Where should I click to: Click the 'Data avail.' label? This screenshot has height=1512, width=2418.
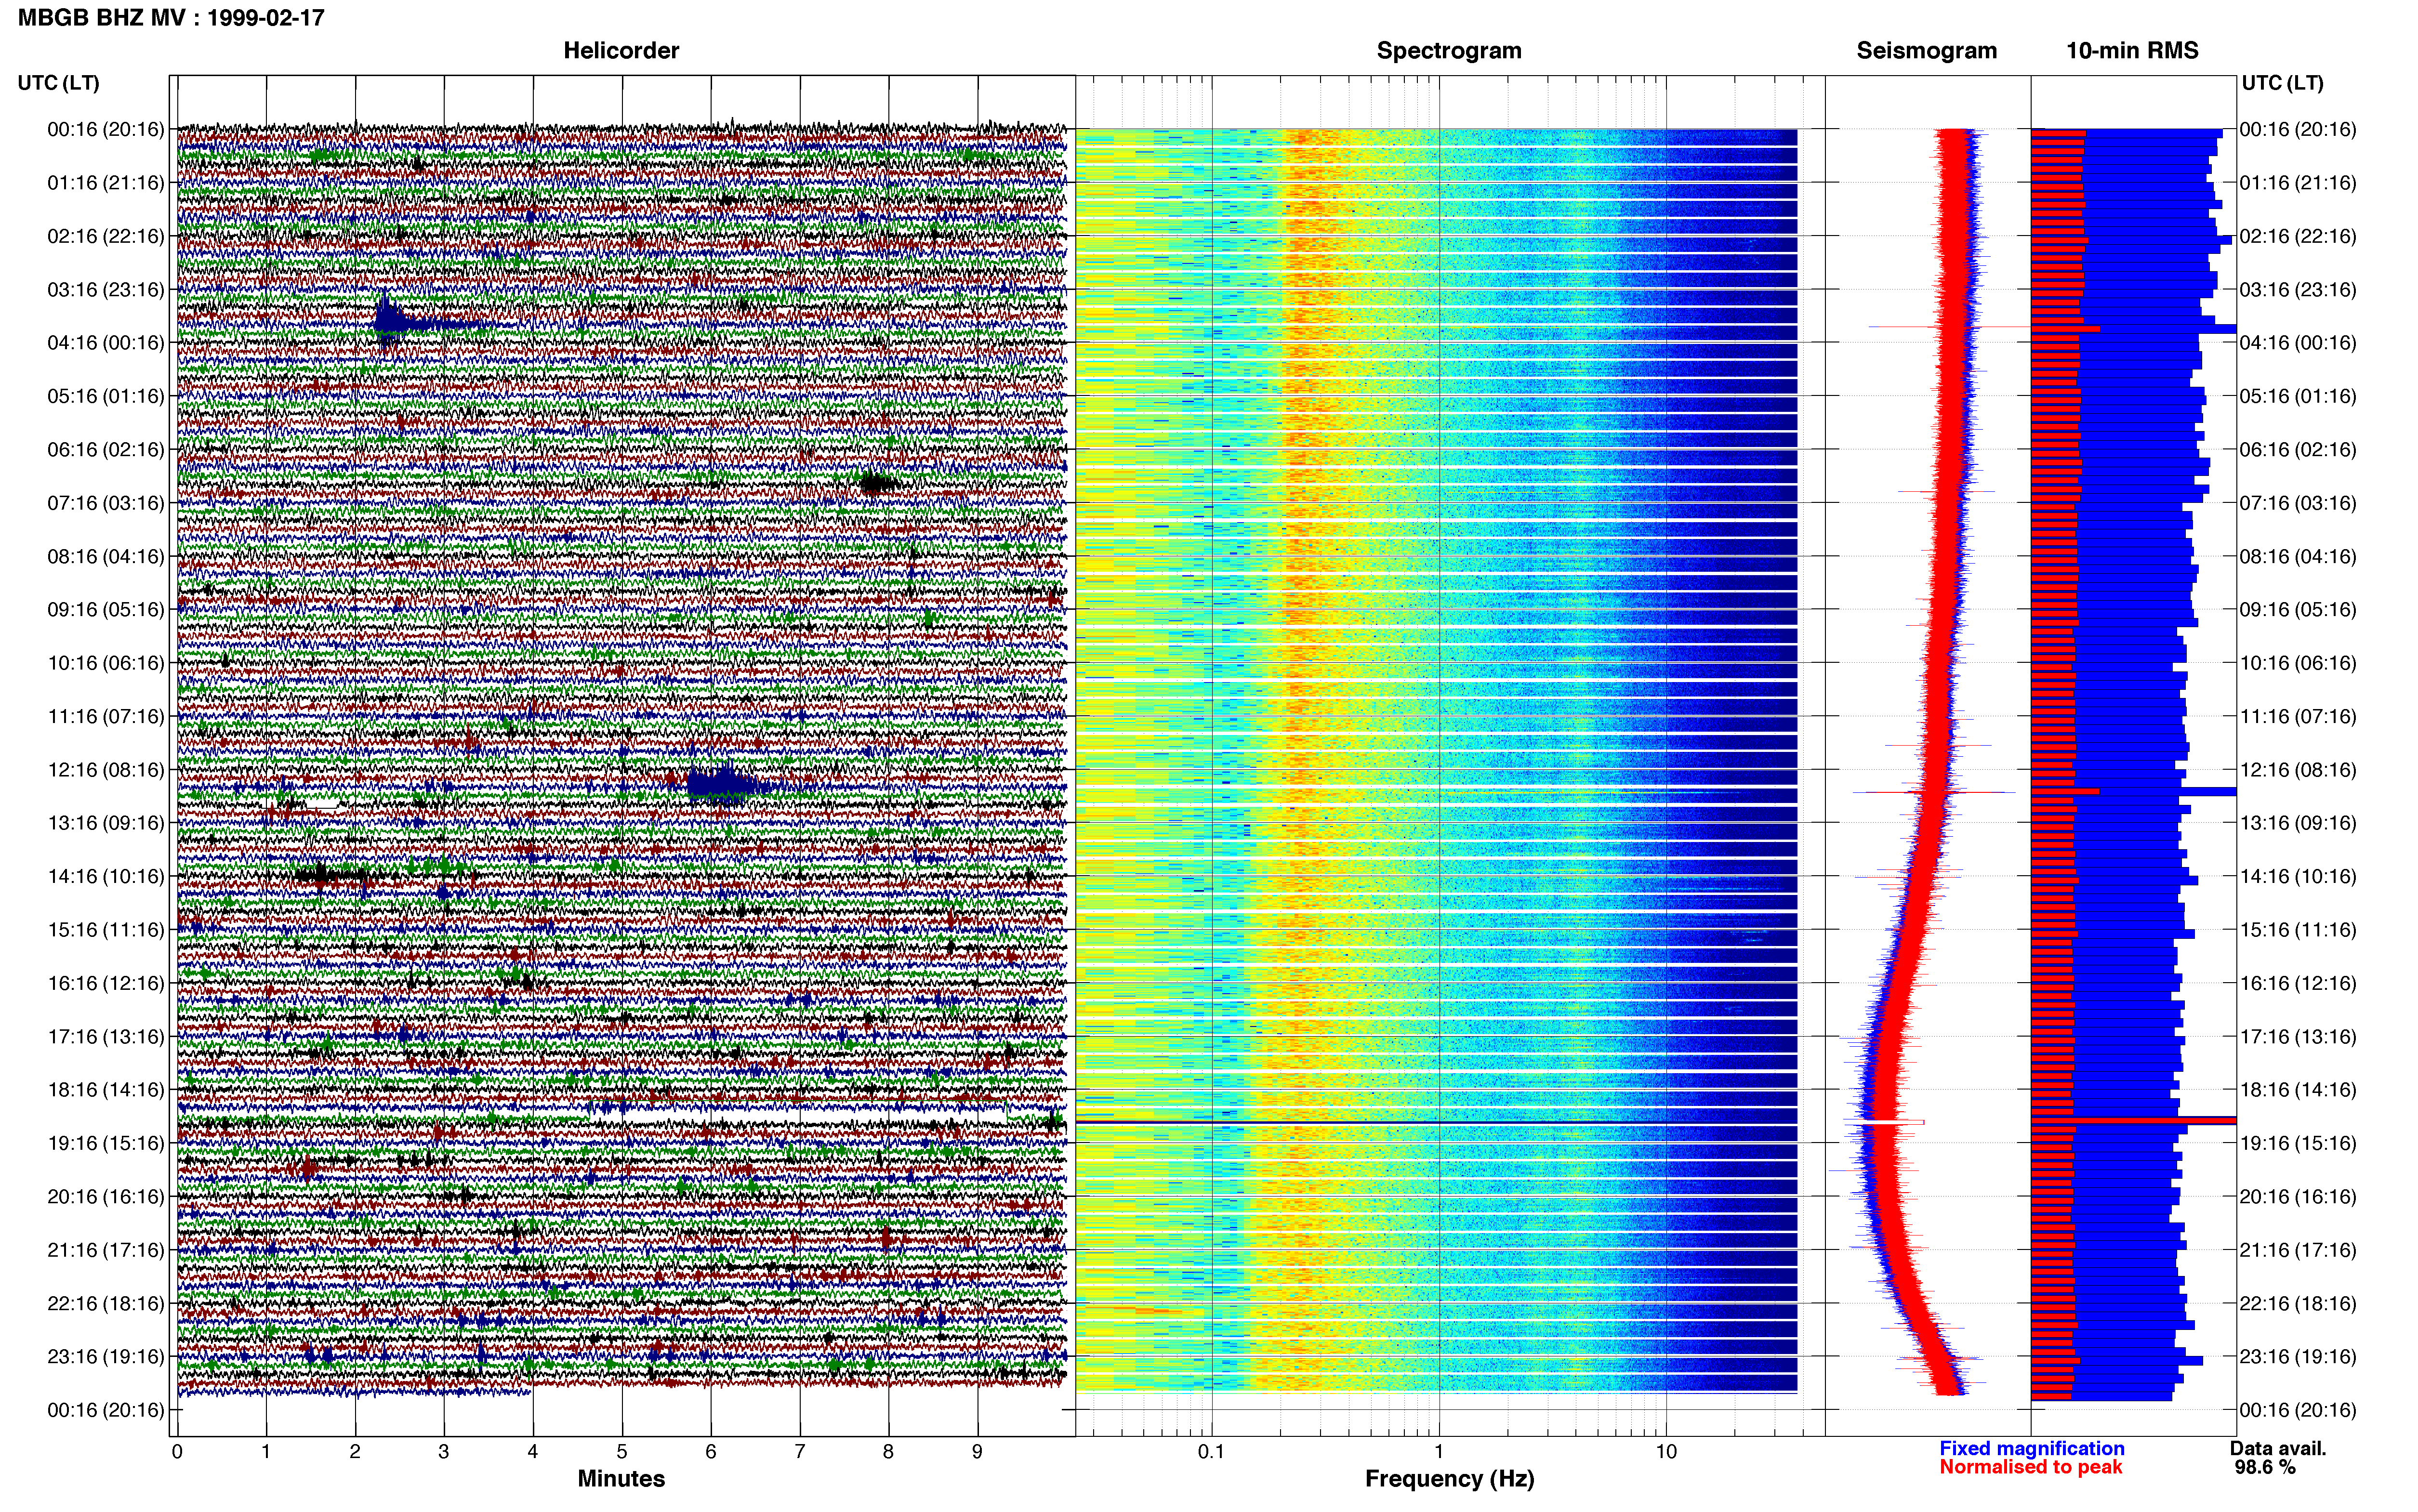click(2278, 1448)
